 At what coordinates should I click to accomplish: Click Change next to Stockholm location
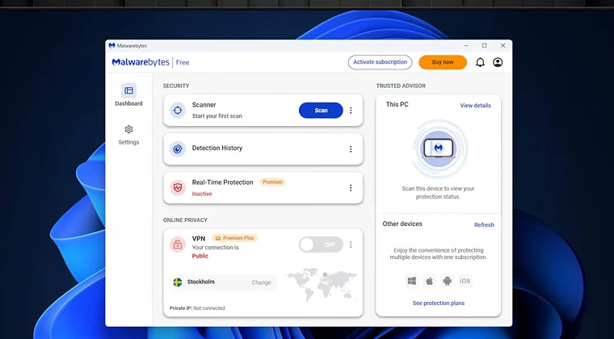261,282
